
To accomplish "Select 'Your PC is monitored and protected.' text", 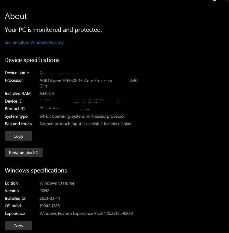I will (x=53, y=30).
